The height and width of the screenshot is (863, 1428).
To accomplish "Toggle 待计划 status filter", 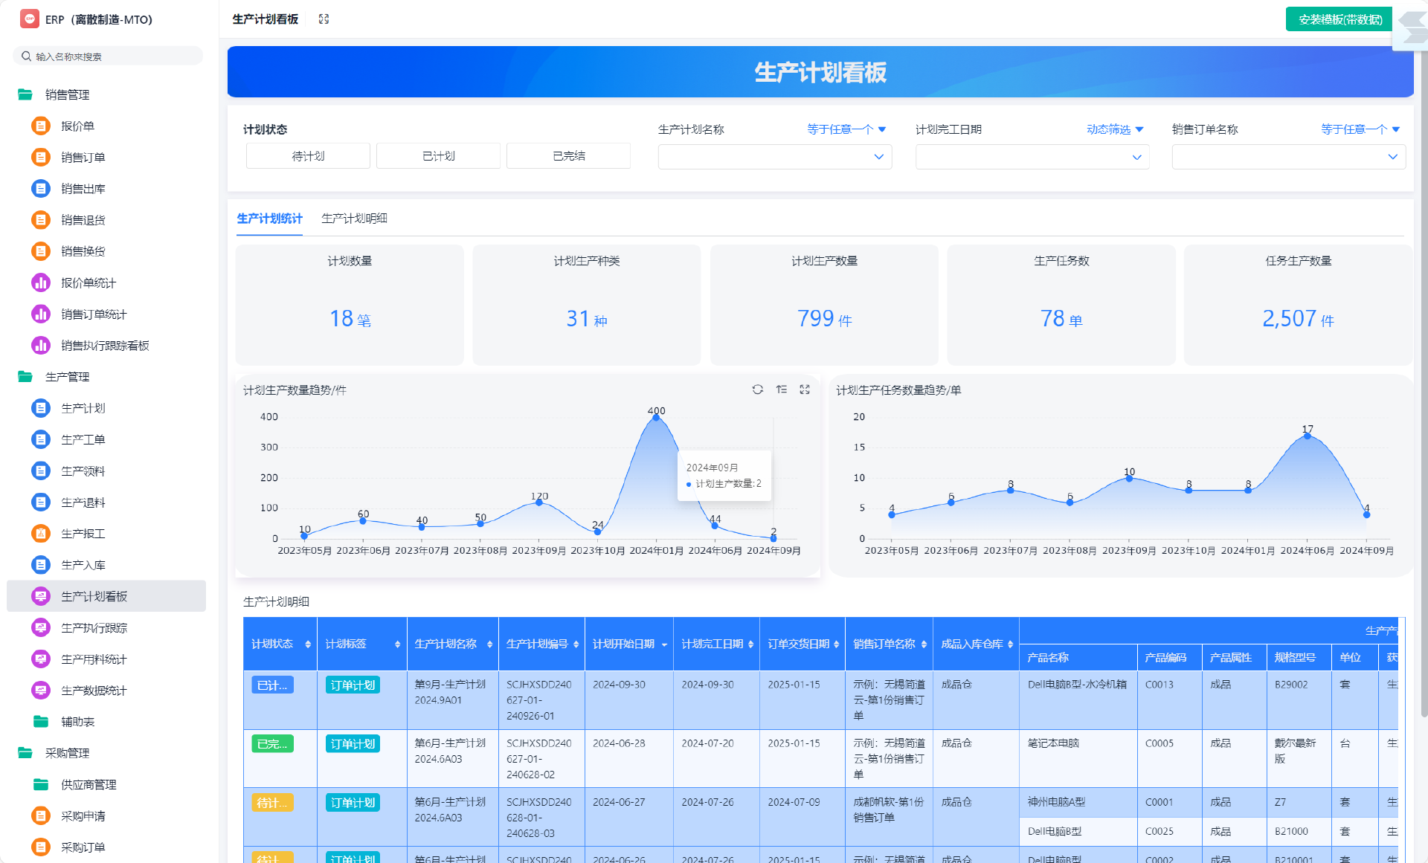I will 308,156.
